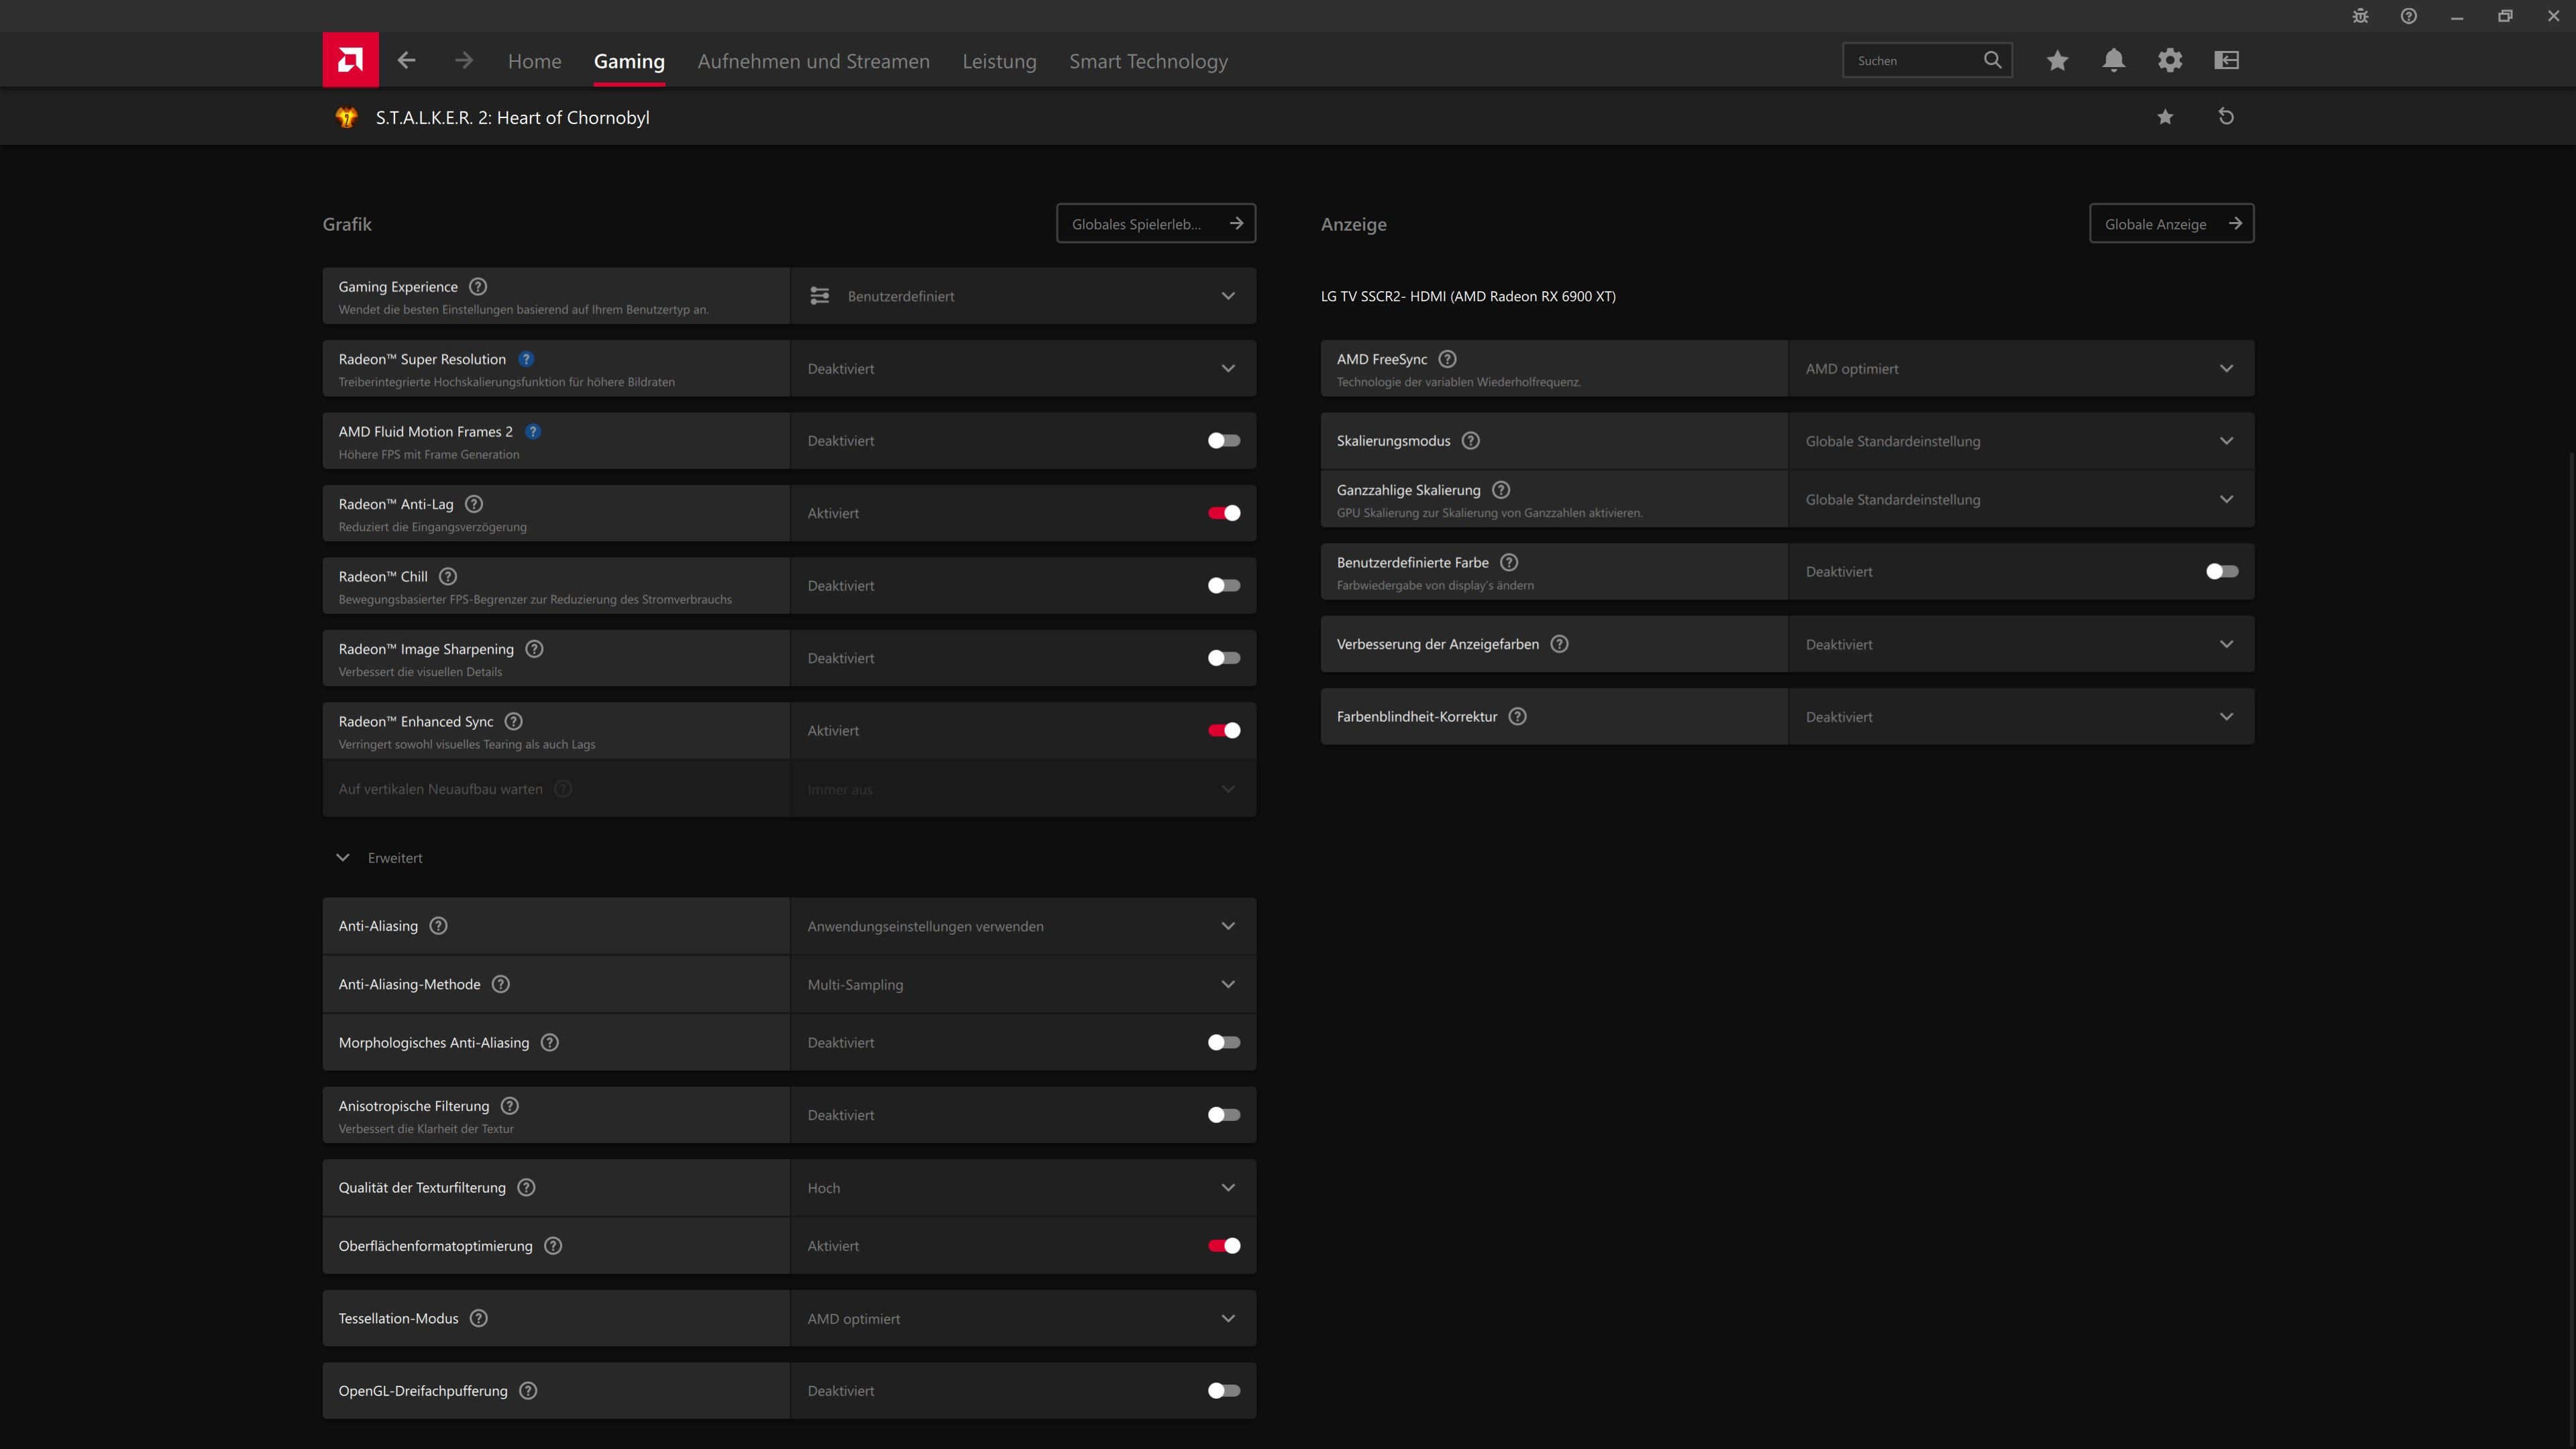The height and width of the screenshot is (1449, 2576).
Task: Disable Radeon Anti-Lag toggle
Action: click(1223, 513)
